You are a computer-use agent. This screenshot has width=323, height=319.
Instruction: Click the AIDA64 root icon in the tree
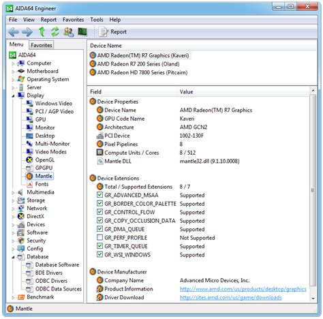click(x=12, y=55)
